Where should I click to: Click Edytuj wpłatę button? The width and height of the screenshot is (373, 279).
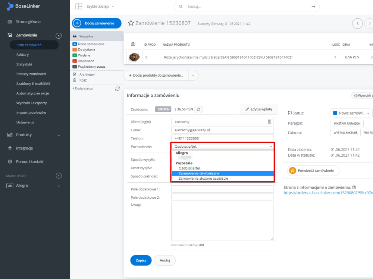coord(259,109)
